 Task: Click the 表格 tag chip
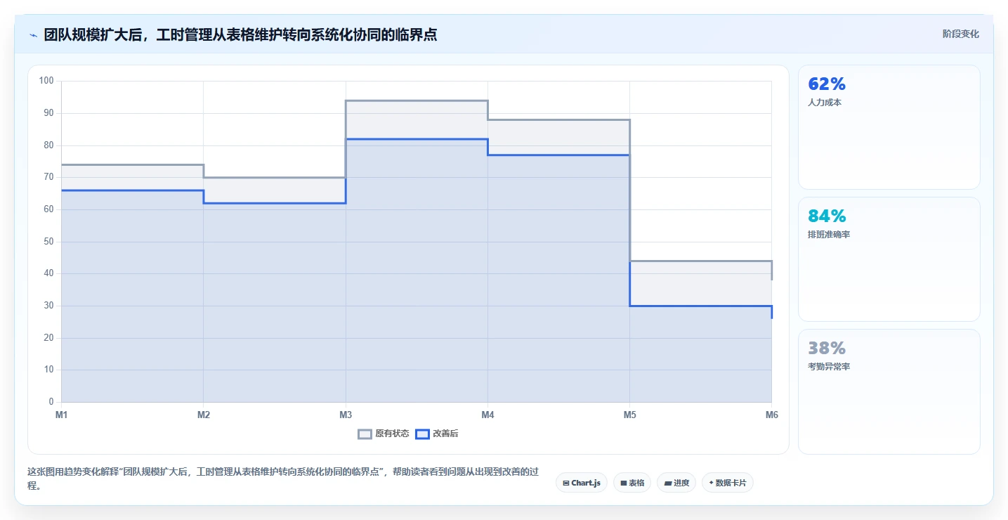[632, 483]
